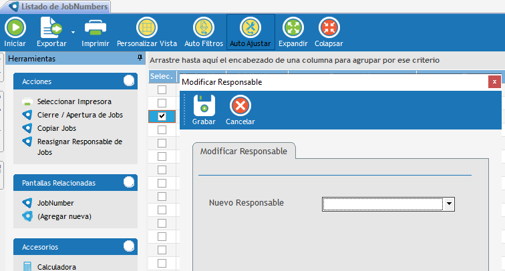Open the Exportar dropdown arrow
This screenshot has width=505, height=271.
click(72, 31)
